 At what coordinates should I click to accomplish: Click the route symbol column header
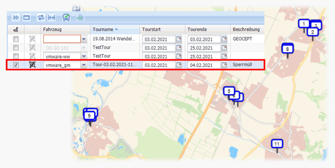click(x=16, y=29)
